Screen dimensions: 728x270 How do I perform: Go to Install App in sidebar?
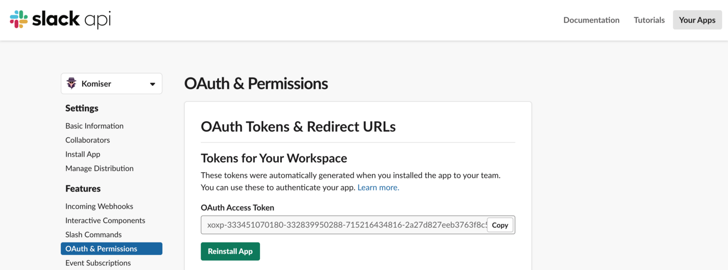[x=83, y=154]
